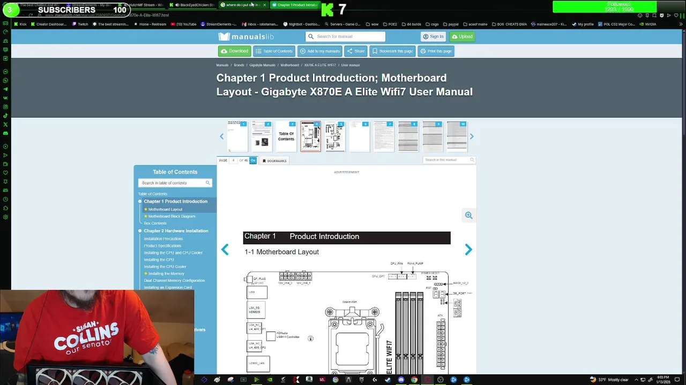Open Discord from the taskbar
This screenshot has height=385, width=686.
pos(401,380)
